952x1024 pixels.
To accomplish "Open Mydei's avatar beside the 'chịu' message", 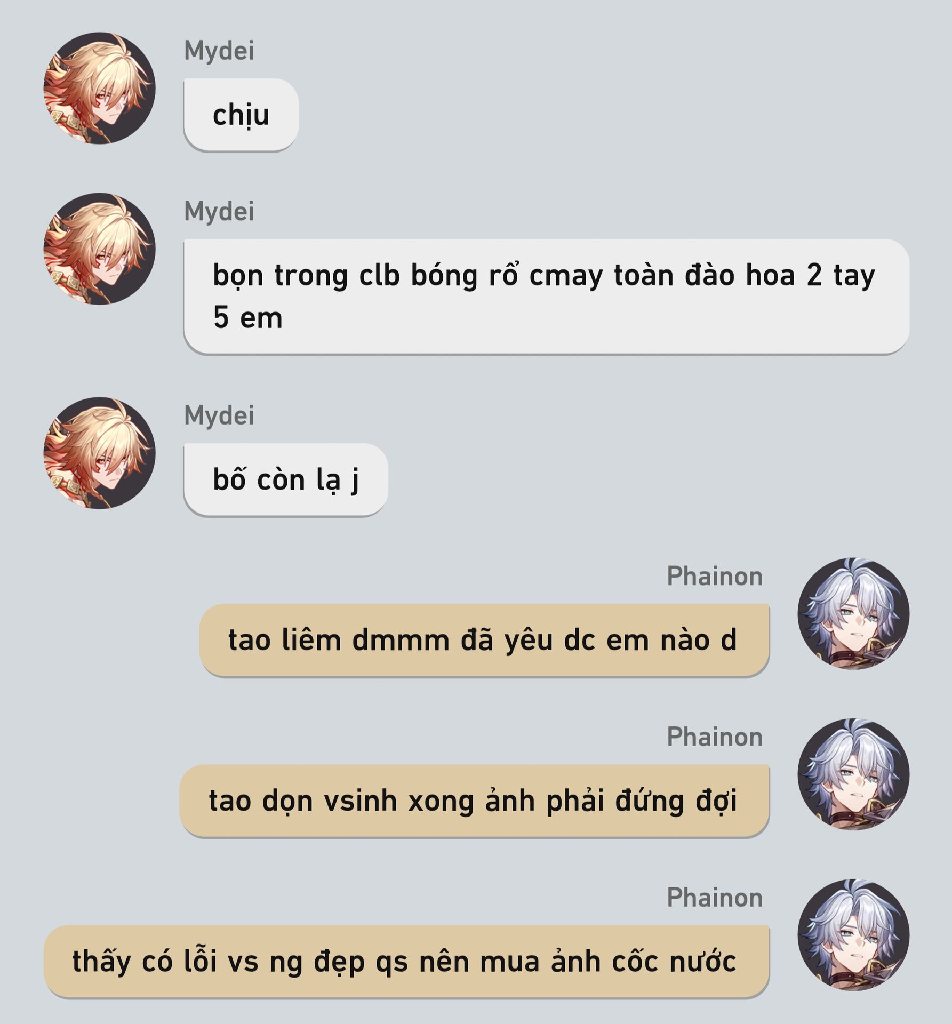I will pyautogui.click(x=99, y=88).
